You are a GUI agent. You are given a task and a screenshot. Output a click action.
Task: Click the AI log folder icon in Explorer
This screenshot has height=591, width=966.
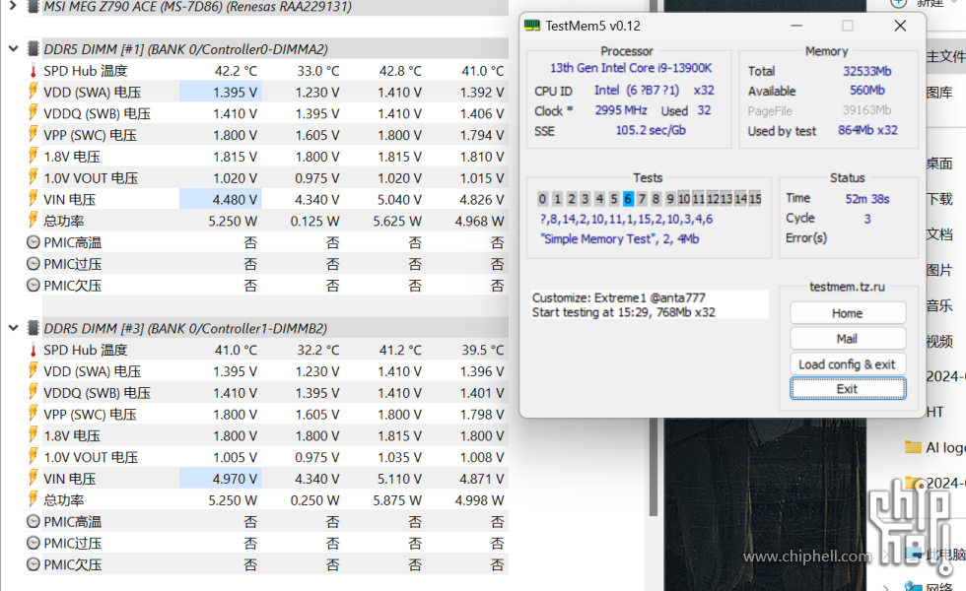913,447
